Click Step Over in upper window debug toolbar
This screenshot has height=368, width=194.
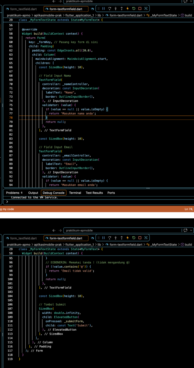point(109,9)
